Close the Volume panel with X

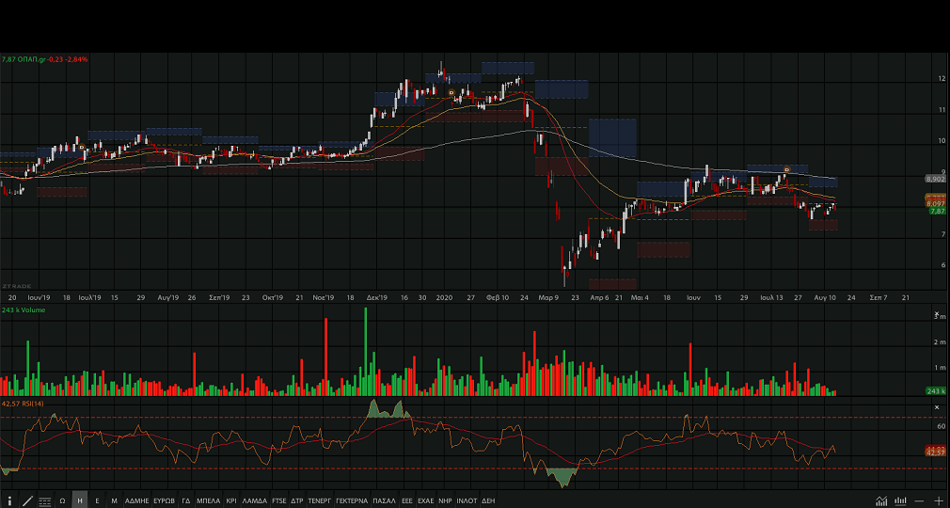coord(937,314)
